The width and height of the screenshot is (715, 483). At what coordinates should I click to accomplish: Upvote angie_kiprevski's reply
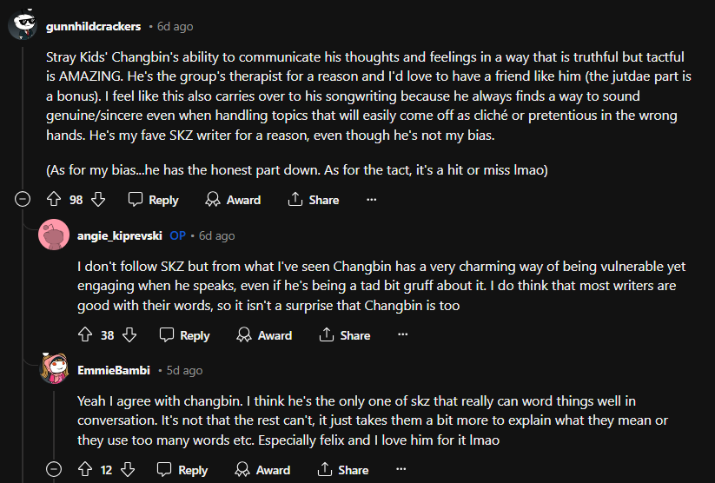85,335
